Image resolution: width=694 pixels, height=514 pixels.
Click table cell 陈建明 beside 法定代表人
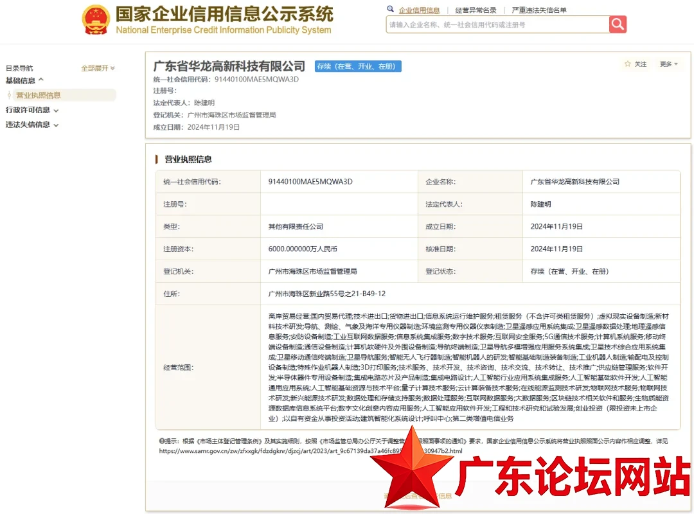tap(541, 204)
